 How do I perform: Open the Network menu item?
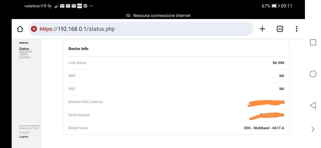pos(26,52)
